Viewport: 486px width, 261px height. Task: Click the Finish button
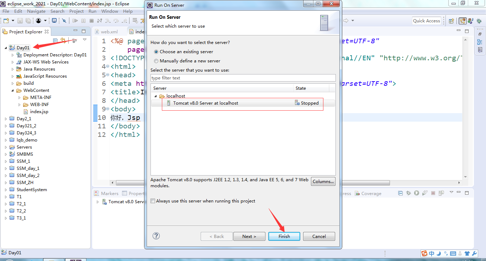(284, 237)
